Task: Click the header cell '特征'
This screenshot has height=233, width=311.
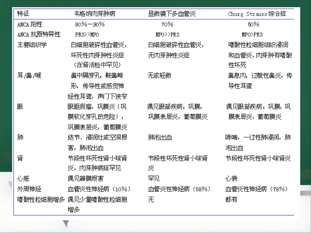Action: point(23,14)
